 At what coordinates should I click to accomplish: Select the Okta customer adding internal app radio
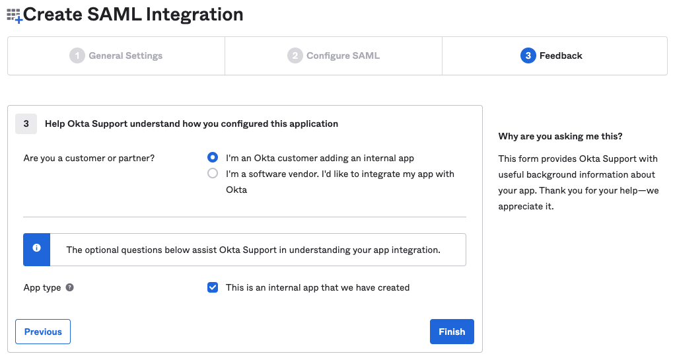coord(213,158)
